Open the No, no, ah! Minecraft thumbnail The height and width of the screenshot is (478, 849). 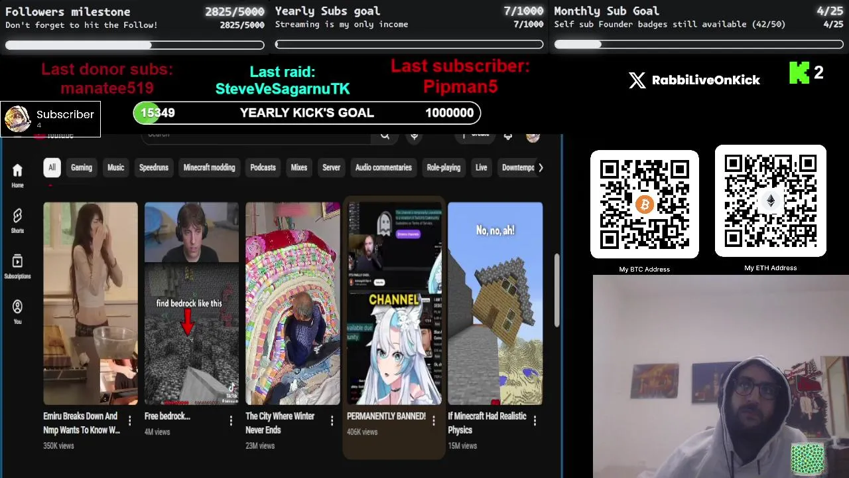495,303
